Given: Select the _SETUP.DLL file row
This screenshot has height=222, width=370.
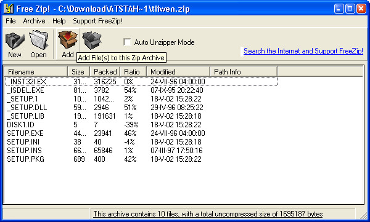Looking at the screenshot, I should [141, 108].
